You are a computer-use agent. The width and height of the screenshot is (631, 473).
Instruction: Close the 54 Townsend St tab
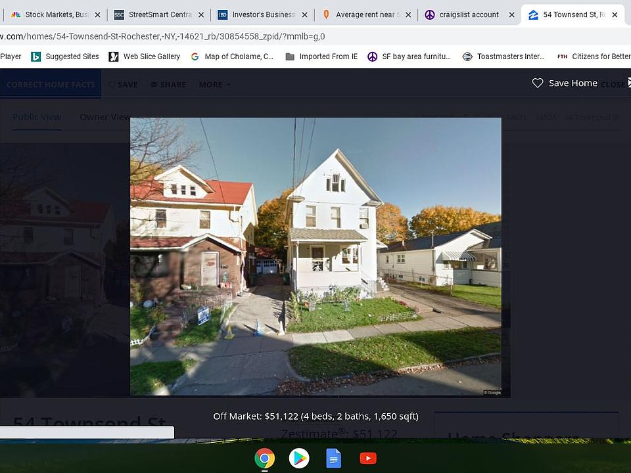[615, 15]
